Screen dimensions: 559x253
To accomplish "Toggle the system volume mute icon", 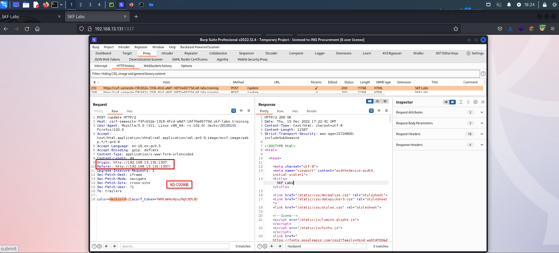I will pyautogui.click(x=499, y=5).
